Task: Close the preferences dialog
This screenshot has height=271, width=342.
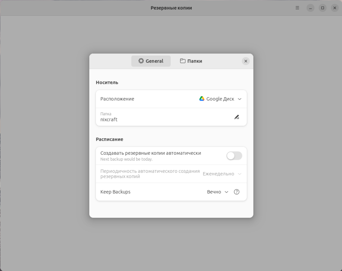Action: click(x=245, y=61)
